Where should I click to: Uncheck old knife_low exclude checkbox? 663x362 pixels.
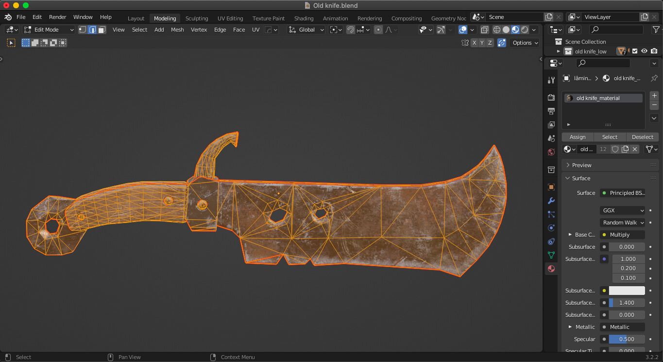pos(634,51)
